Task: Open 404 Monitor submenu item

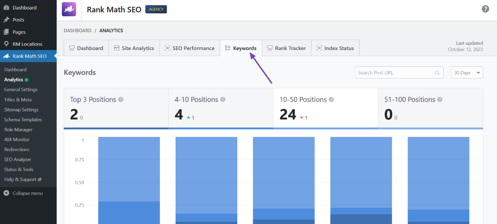Action: (17, 139)
